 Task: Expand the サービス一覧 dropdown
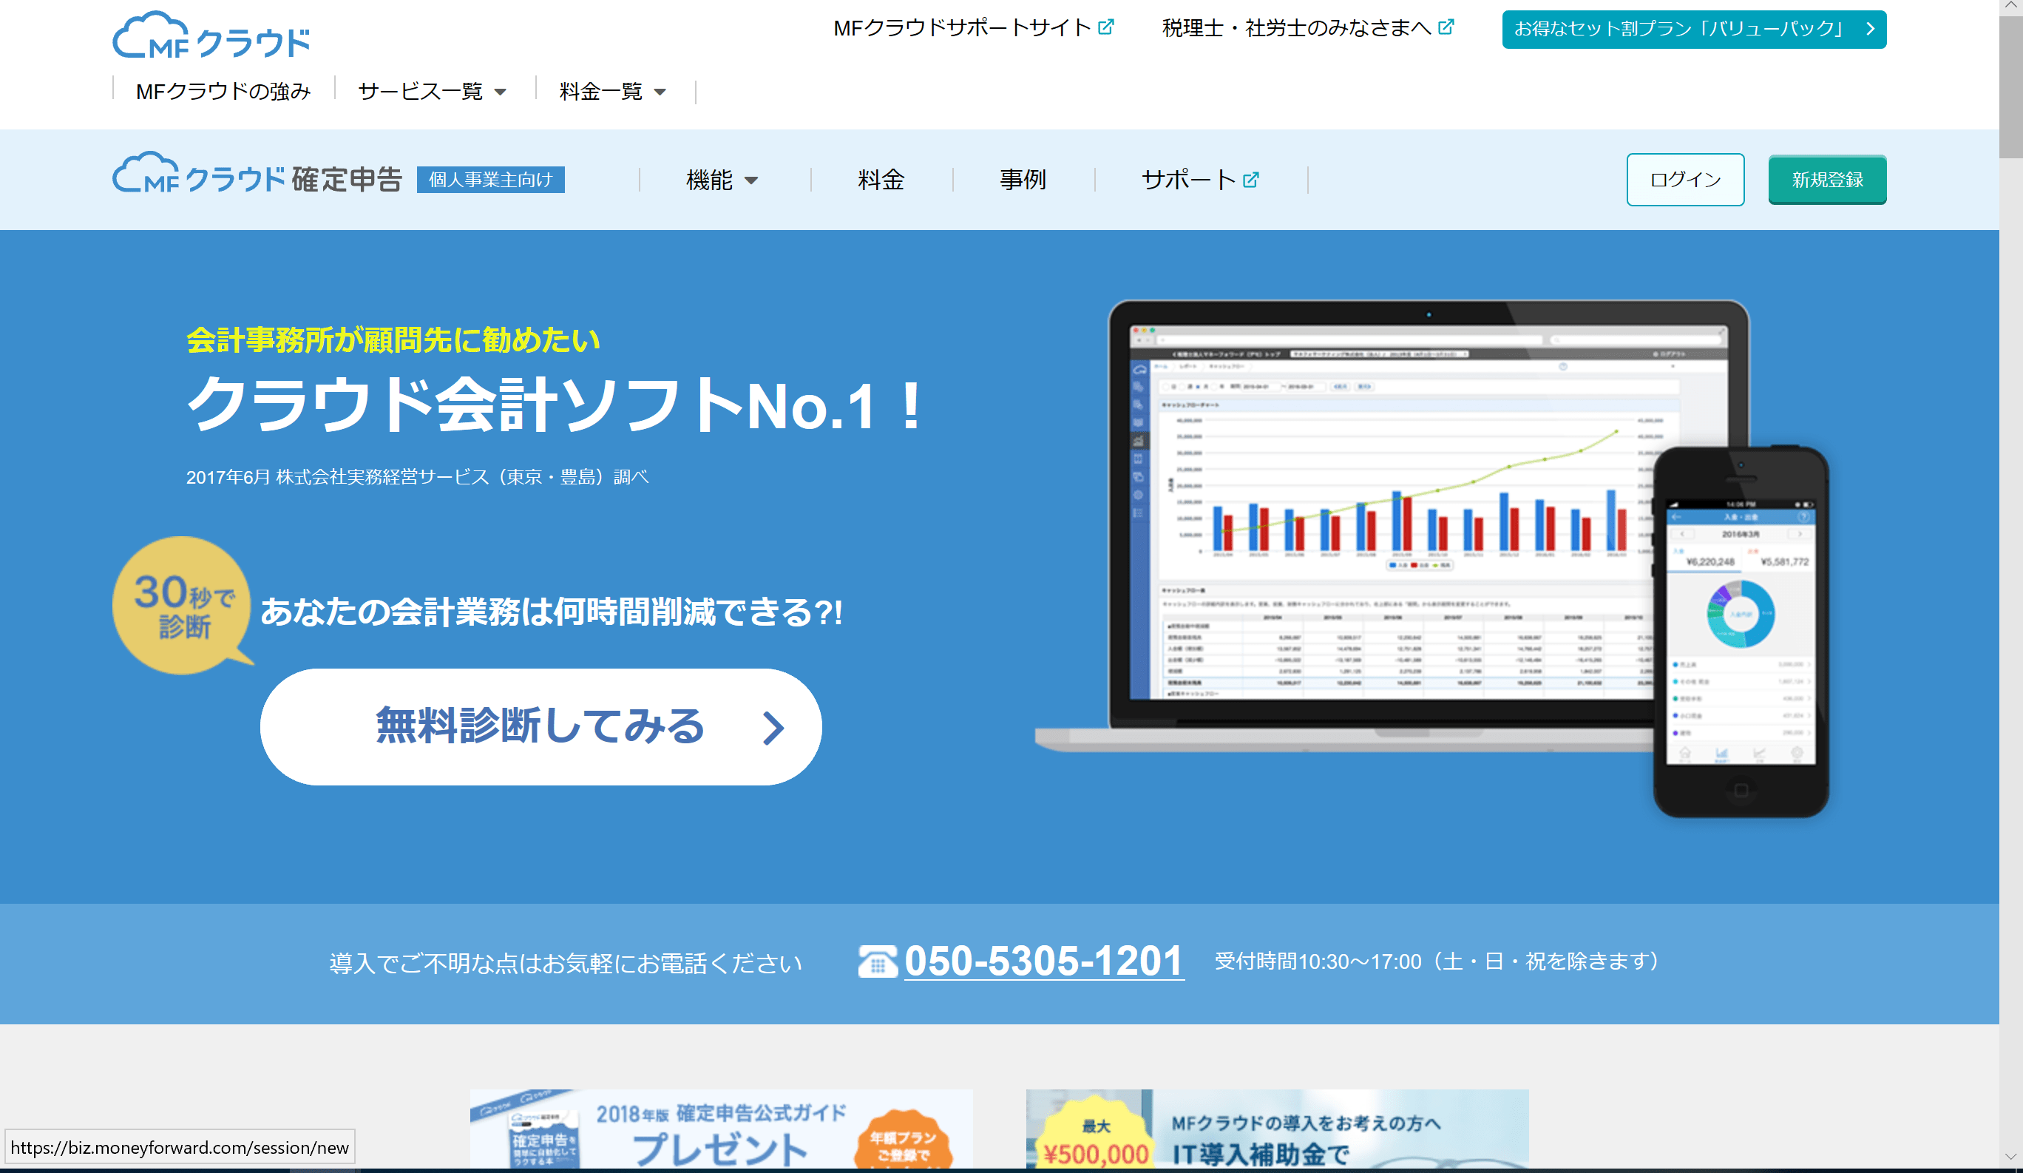(x=432, y=92)
